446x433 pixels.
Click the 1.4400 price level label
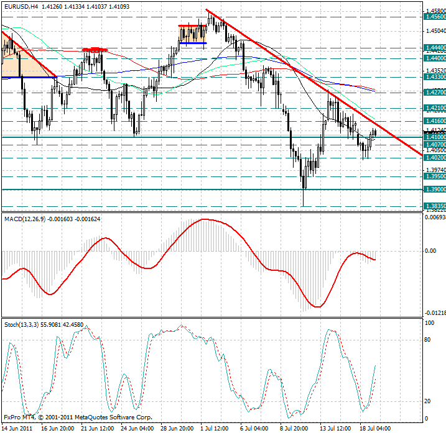435,58
